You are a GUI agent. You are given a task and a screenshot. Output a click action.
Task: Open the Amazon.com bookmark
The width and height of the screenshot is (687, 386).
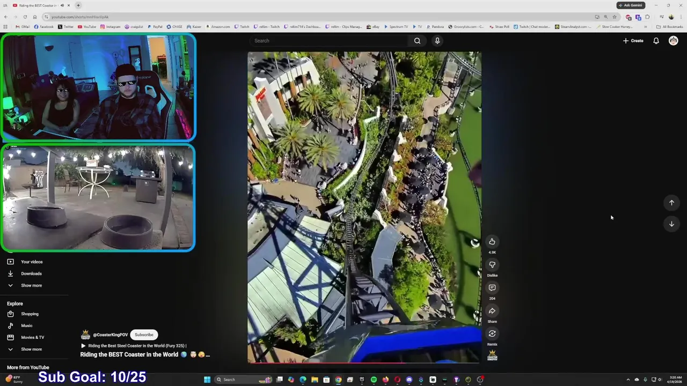point(218,26)
